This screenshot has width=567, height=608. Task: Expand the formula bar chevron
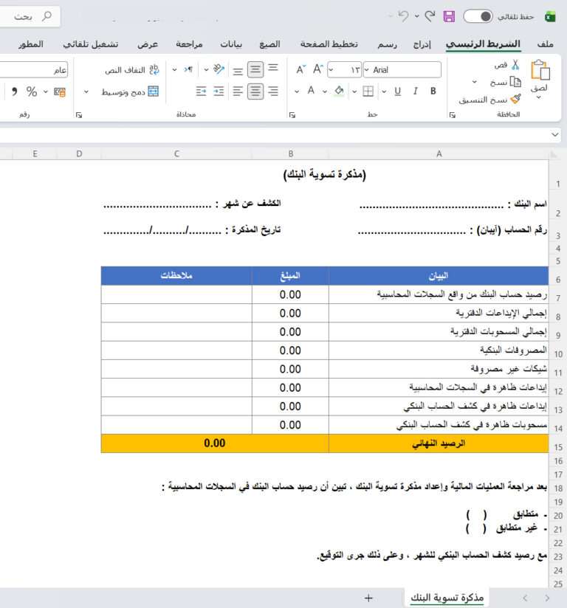(555, 134)
